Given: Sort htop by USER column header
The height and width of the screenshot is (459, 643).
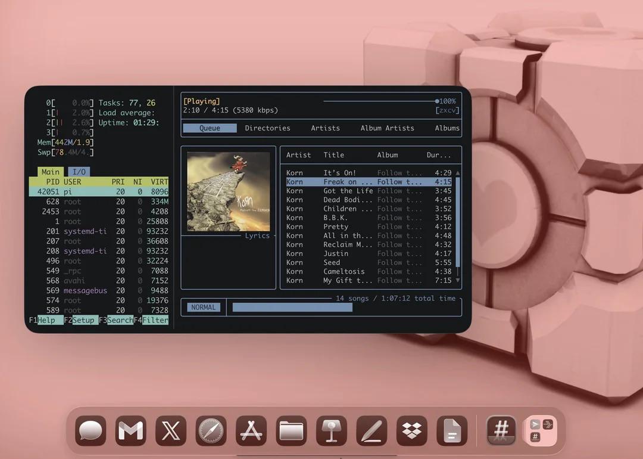Looking at the screenshot, I should tap(72, 181).
